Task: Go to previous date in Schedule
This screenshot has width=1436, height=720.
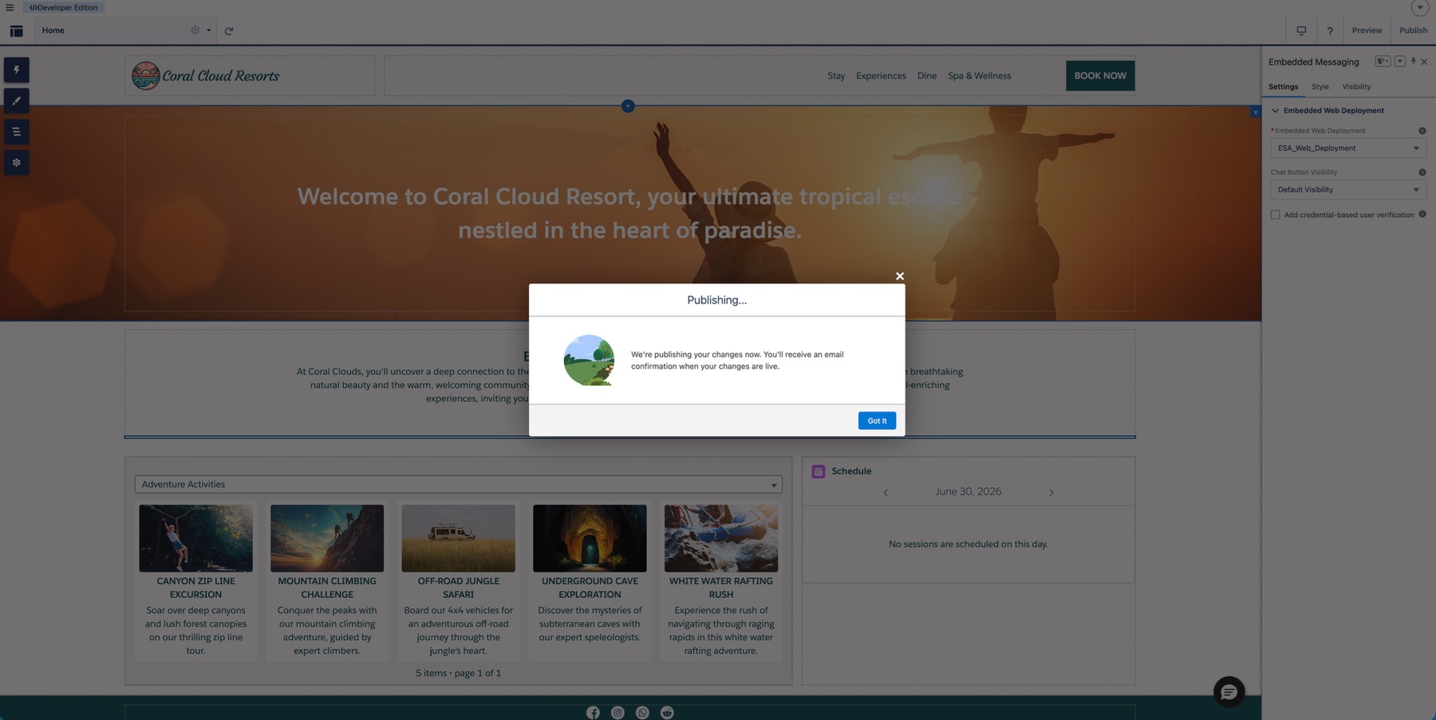Action: coord(886,493)
